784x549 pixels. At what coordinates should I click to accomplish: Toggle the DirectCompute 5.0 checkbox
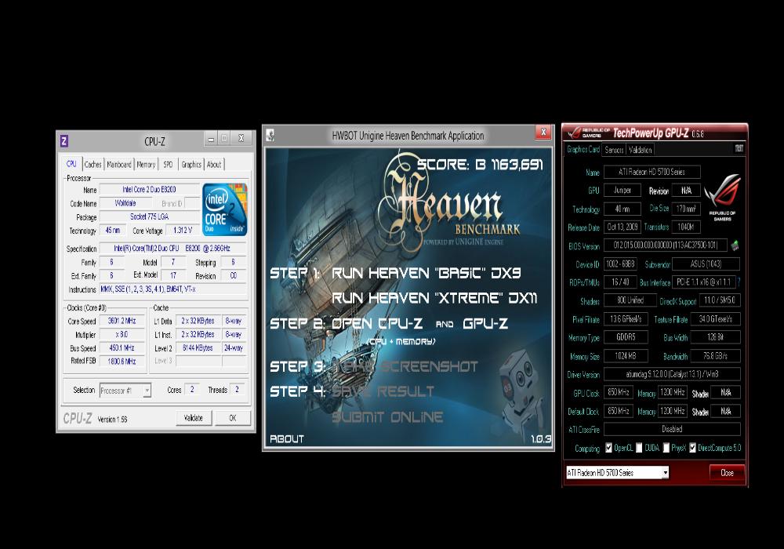[x=692, y=448]
